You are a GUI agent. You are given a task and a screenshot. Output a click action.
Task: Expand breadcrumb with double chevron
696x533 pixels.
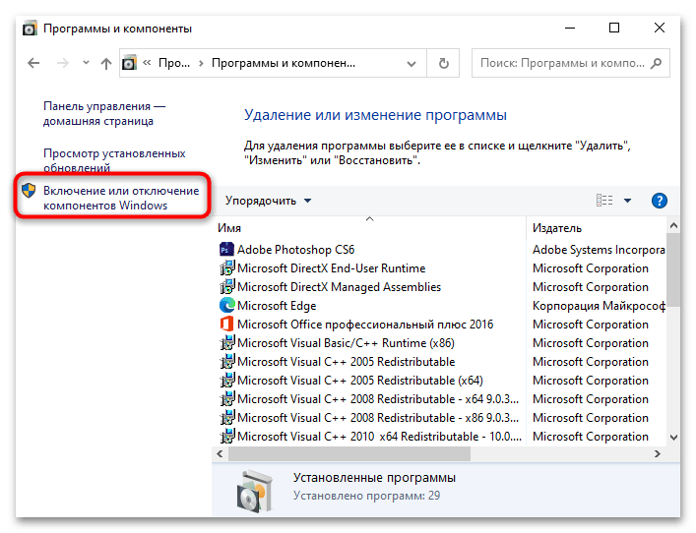pyautogui.click(x=147, y=63)
